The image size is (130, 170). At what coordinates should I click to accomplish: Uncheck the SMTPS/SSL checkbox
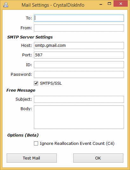(x=36, y=83)
